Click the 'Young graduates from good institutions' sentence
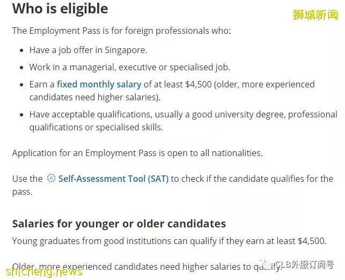Image resolution: width=345 pixels, height=280 pixels. click(169, 241)
